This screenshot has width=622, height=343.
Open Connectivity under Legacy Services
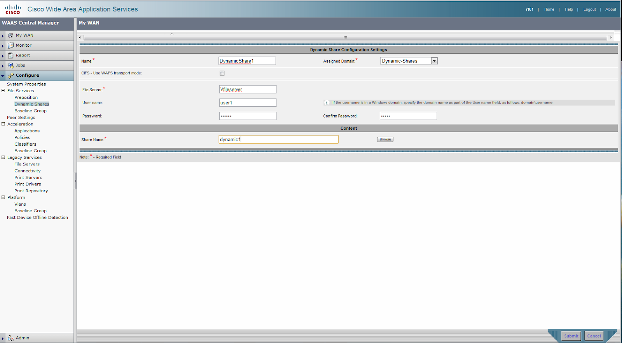tap(27, 171)
